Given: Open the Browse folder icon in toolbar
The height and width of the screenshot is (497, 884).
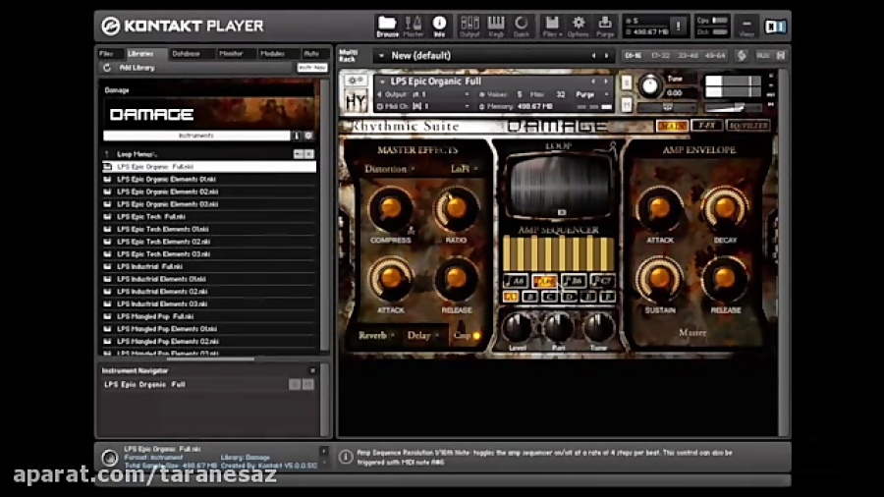Looking at the screenshot, I should [x=387, y=26].
